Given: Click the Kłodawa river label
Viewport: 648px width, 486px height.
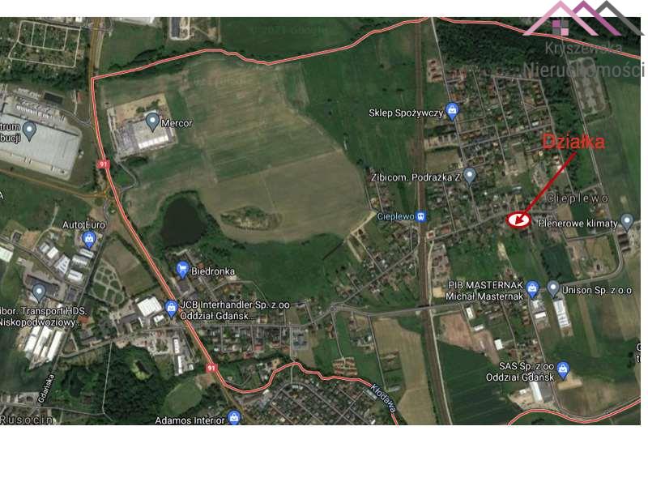Looking at the screenshot, I should (383, 398).
